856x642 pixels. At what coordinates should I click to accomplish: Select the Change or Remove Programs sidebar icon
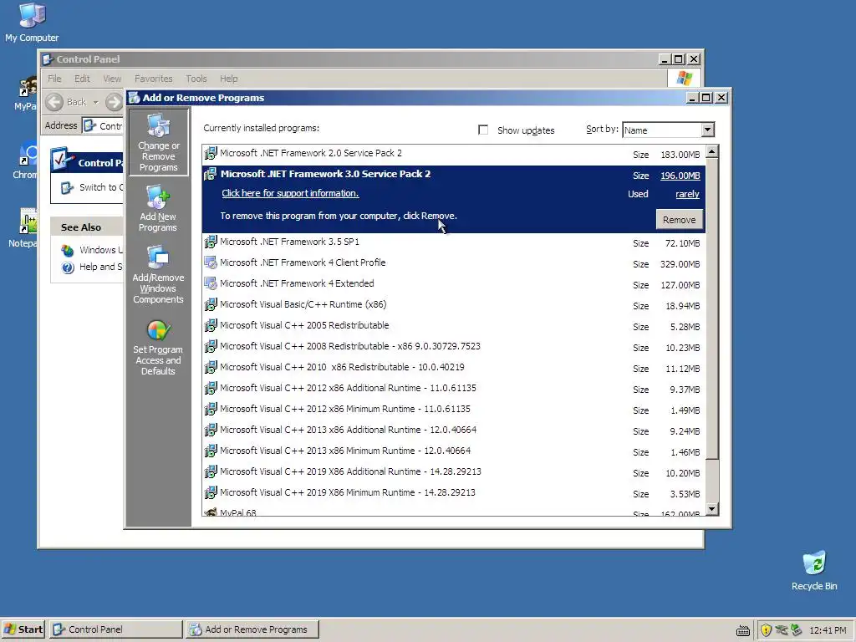(158, 142)
